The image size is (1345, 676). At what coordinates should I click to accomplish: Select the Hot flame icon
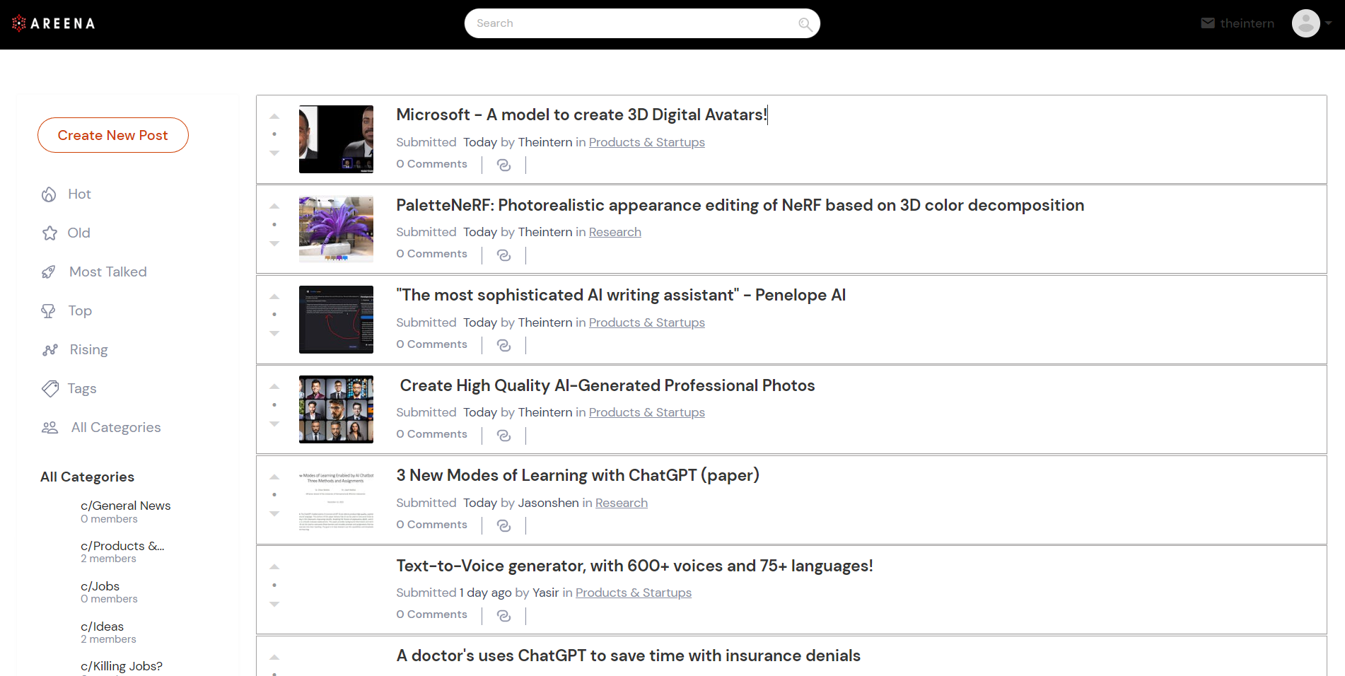pos(49,194)
